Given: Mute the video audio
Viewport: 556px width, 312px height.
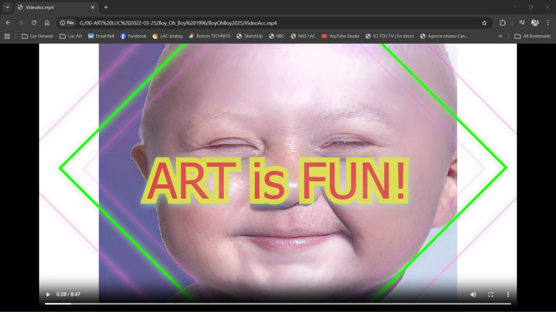Looking at the screenshot, I should (473, 294).
